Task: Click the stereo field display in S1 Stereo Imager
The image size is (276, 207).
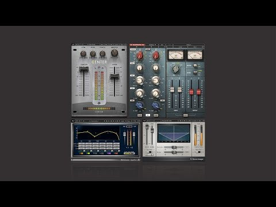Action: 174,133
